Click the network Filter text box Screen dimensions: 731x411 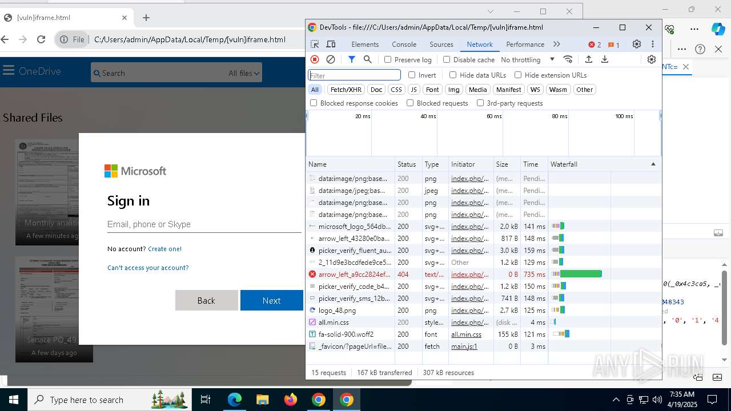pos(355,75)
